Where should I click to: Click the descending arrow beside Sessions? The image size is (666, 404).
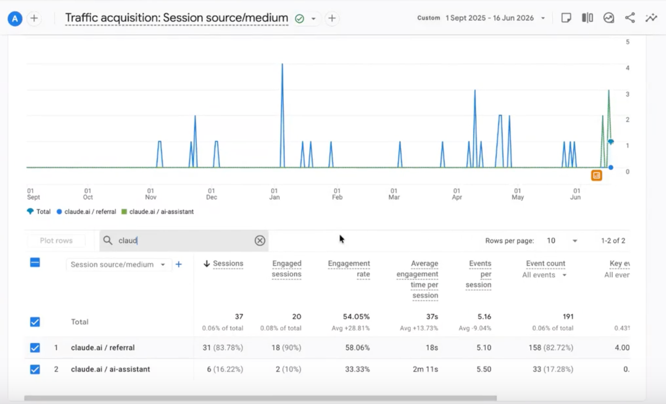click(206, 264)
